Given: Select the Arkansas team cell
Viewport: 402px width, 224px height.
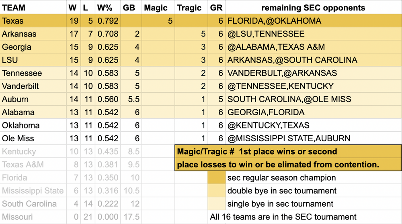Looking at the screenshot, I should click(33, 34).
